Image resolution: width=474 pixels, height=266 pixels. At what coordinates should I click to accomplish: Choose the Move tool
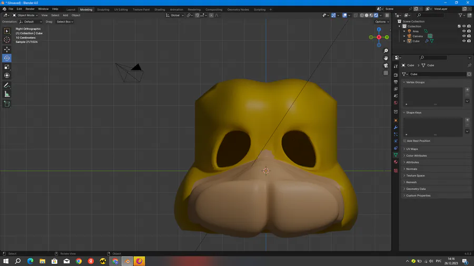point(7,49)
